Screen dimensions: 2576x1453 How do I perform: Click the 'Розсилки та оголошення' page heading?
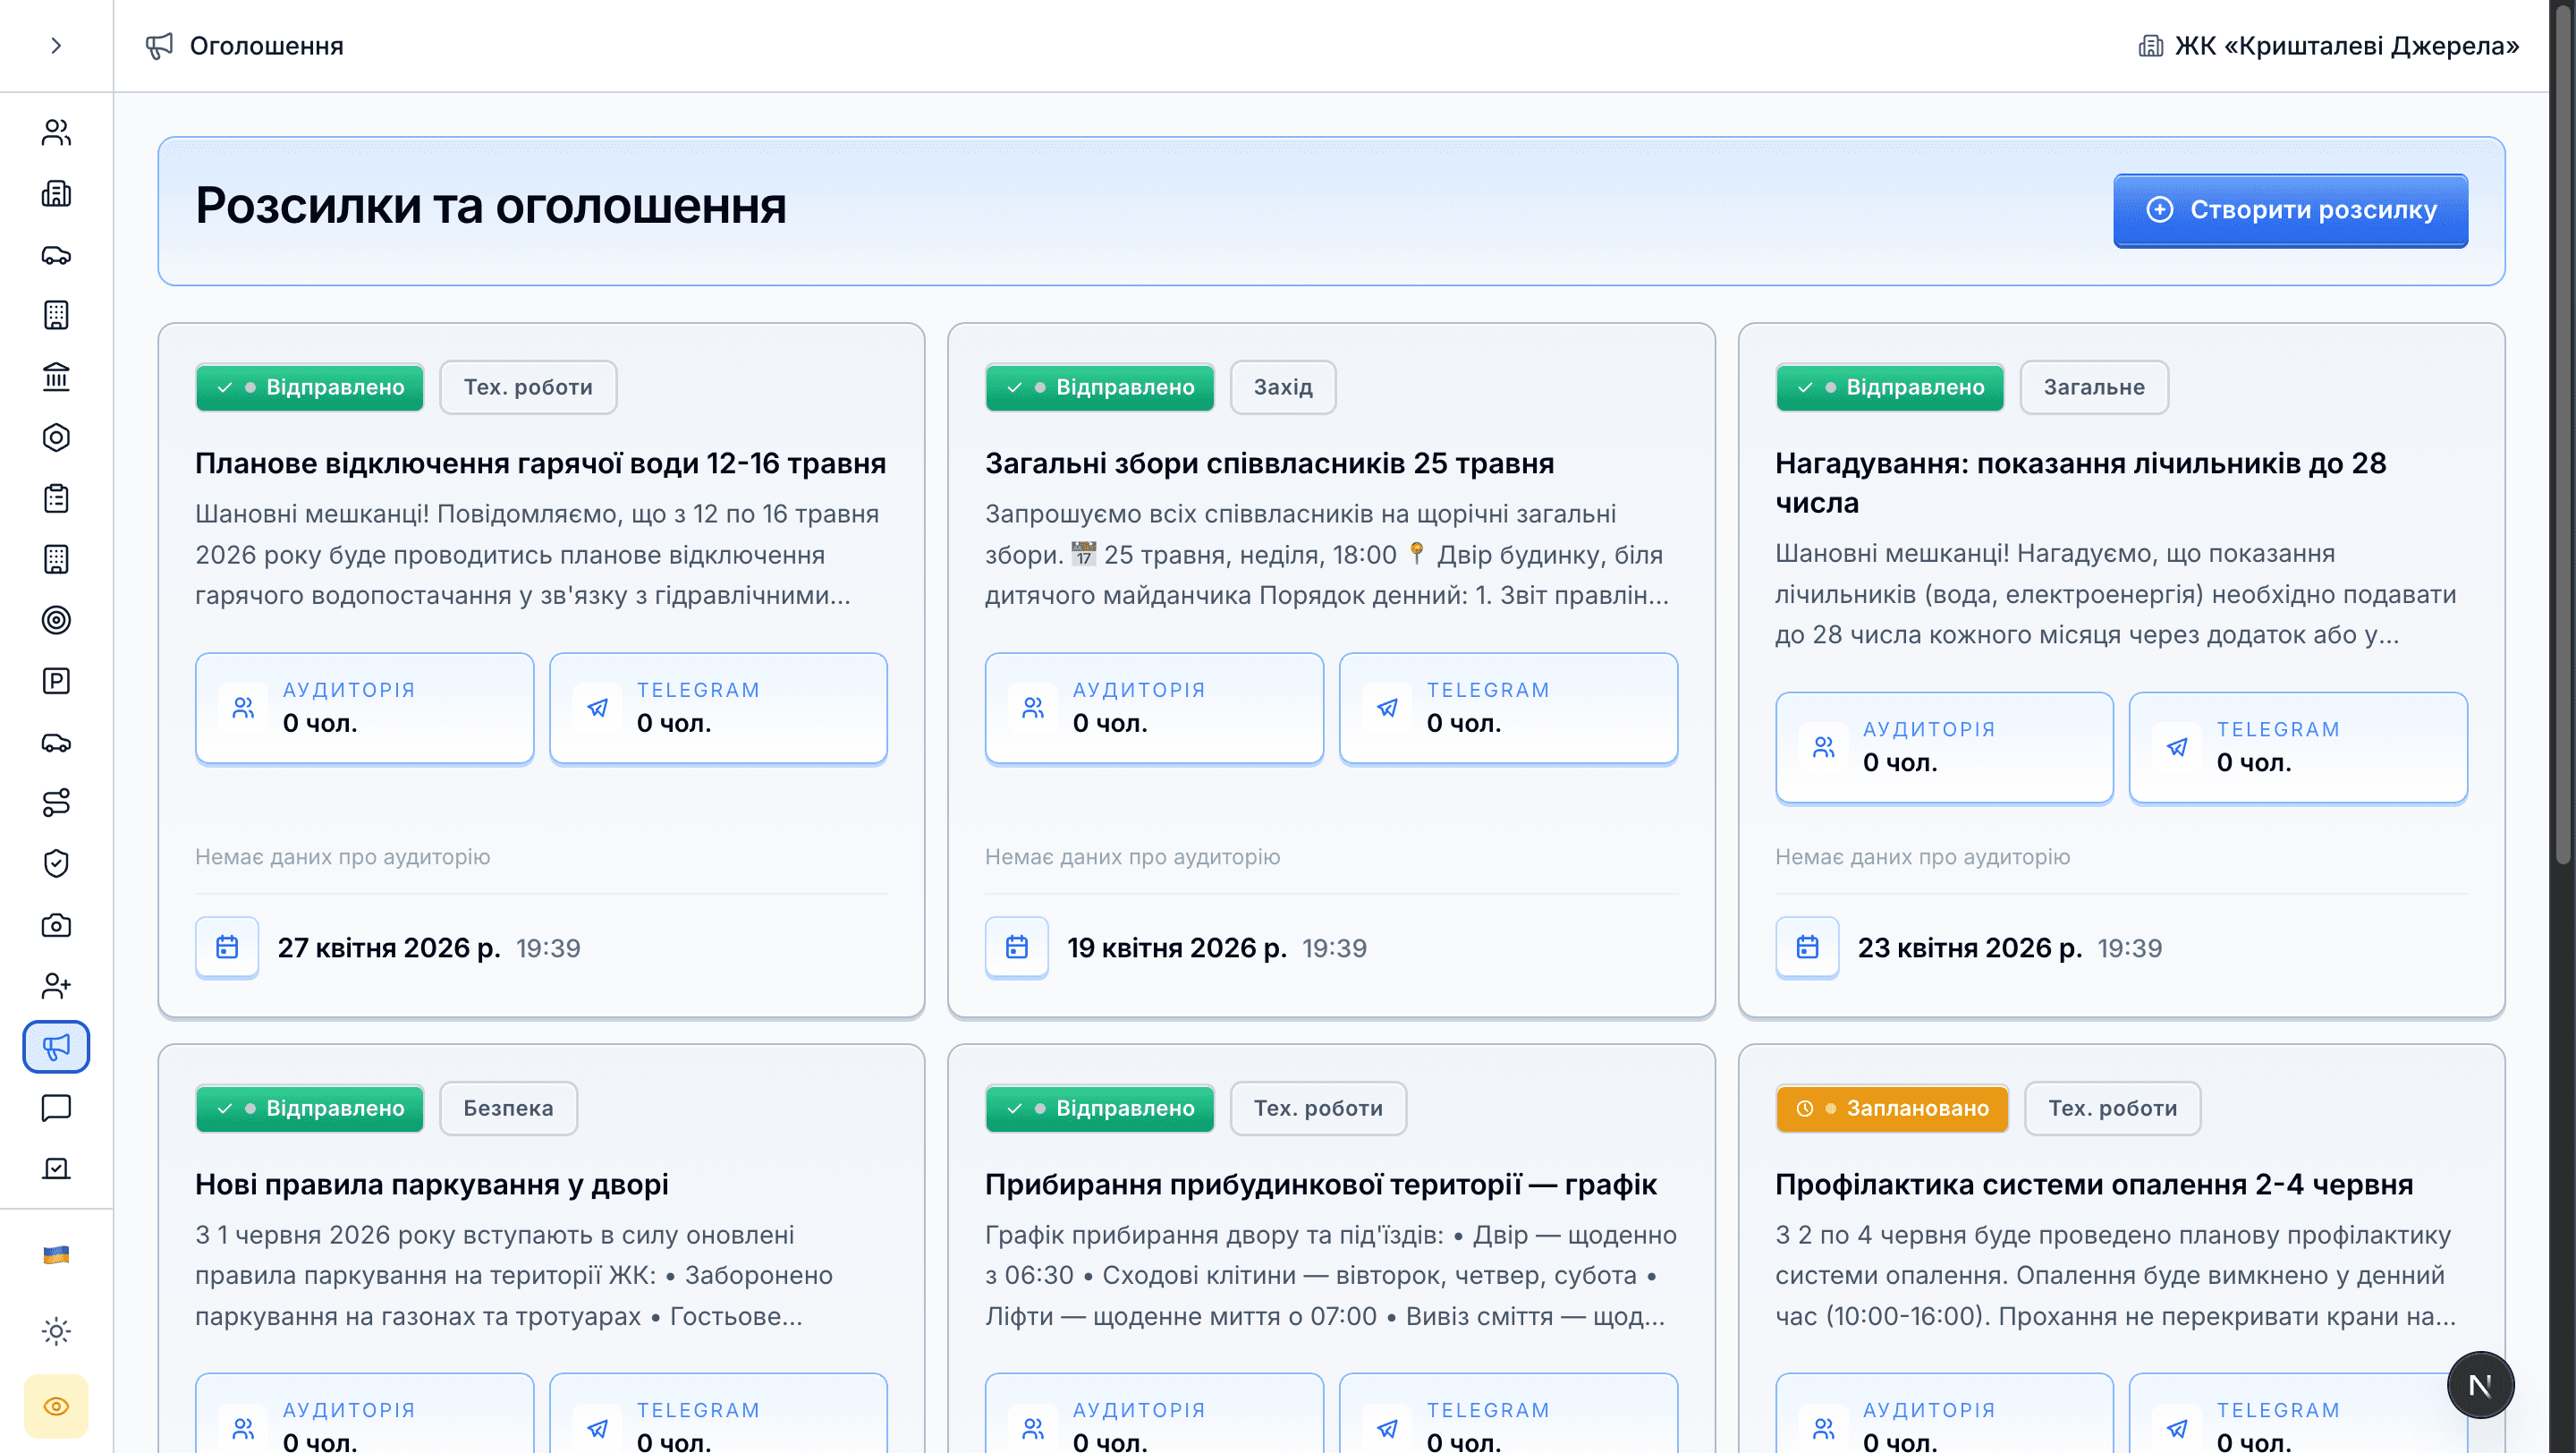click(491, 205)
